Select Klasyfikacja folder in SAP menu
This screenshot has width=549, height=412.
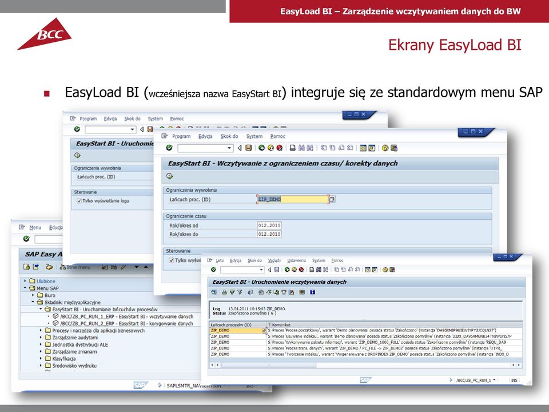63,358
